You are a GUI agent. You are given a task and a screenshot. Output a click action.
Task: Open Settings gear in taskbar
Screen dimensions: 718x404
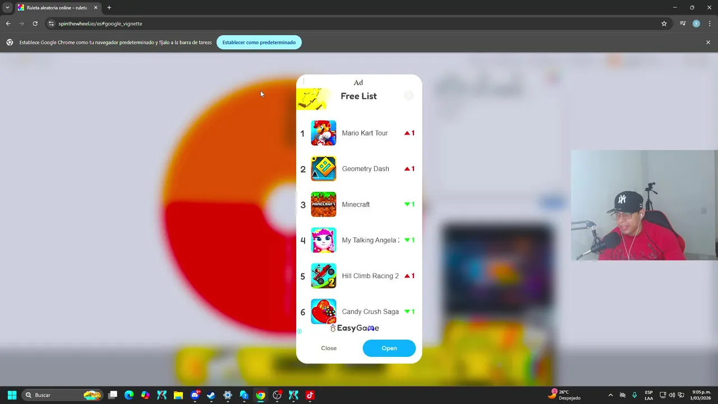coord(227,395)
